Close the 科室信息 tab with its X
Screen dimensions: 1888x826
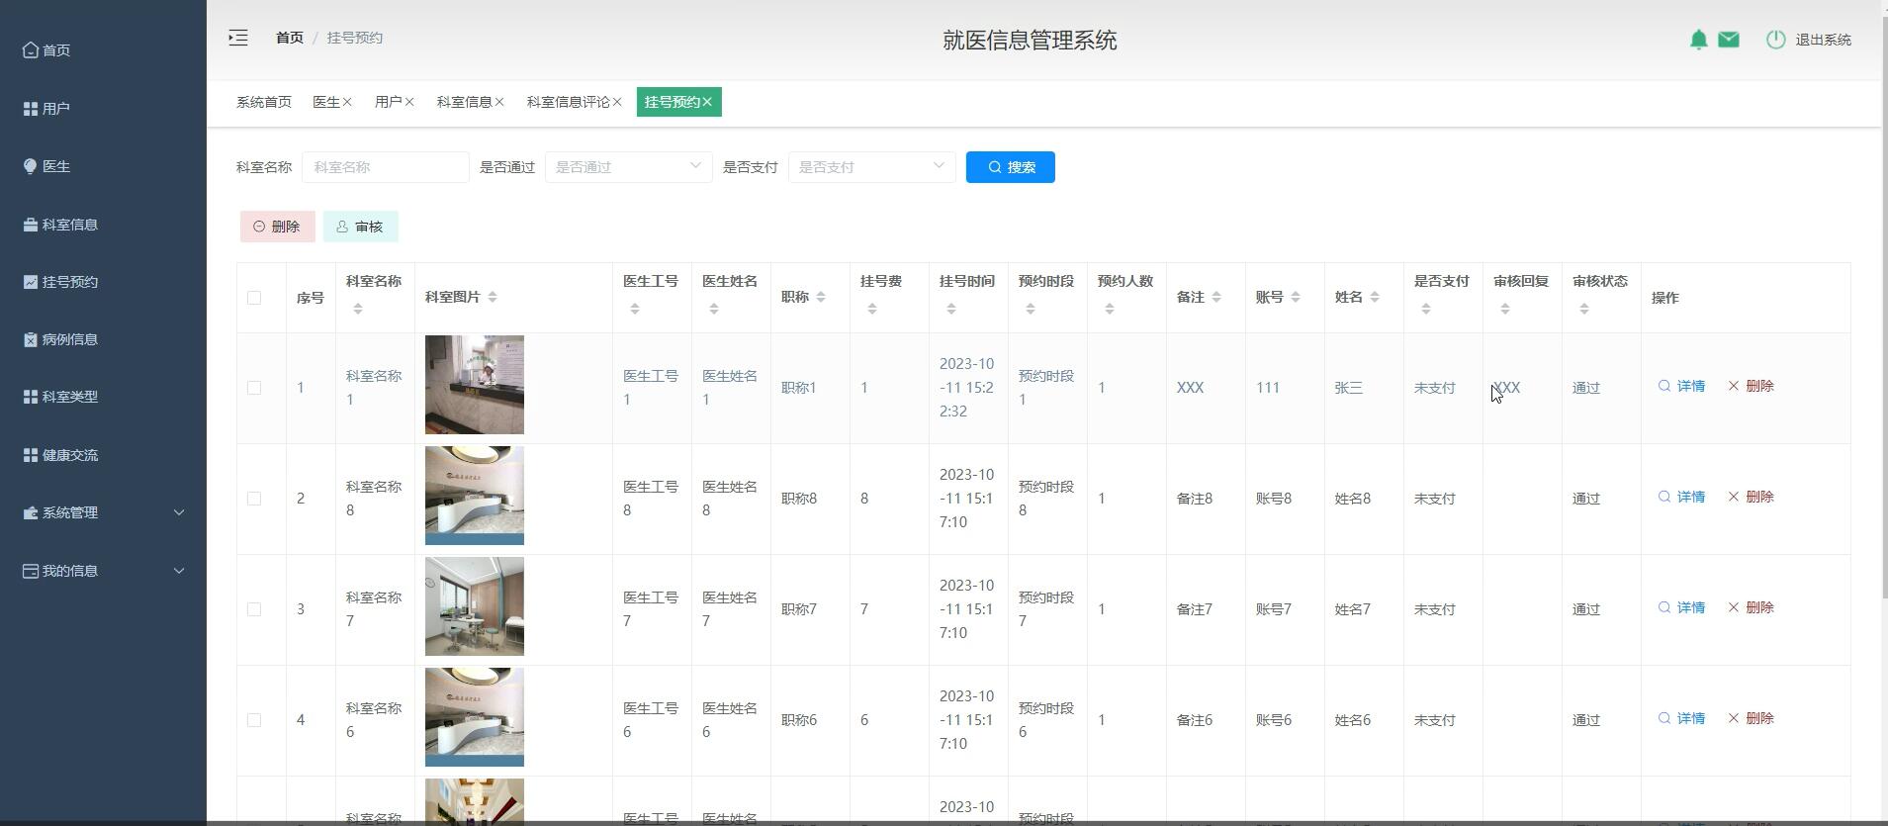pos(499,102)
